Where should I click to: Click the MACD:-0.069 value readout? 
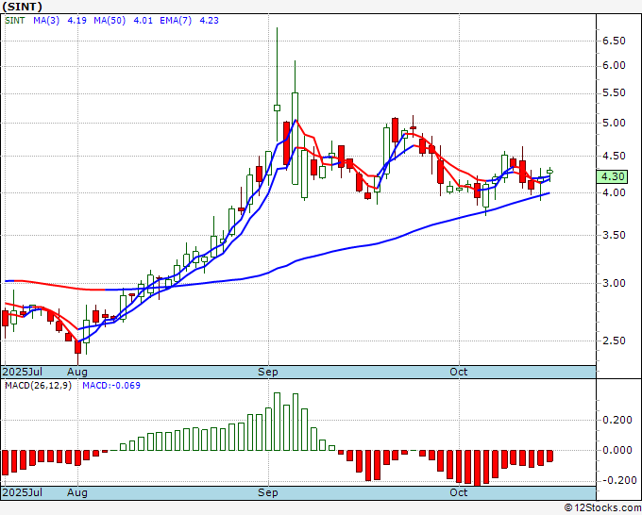click(x=111, y=386)
